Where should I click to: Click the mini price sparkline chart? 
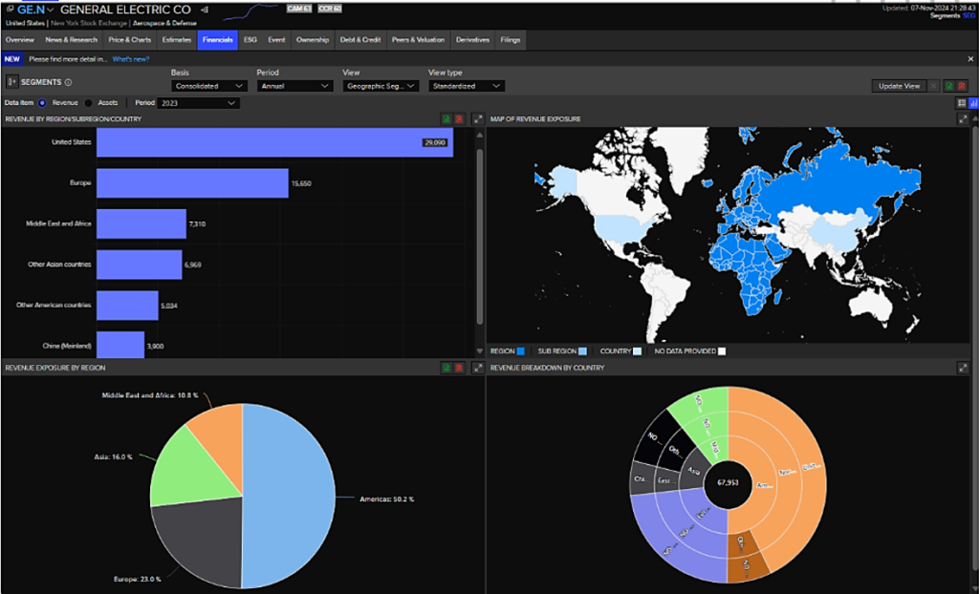250,11
